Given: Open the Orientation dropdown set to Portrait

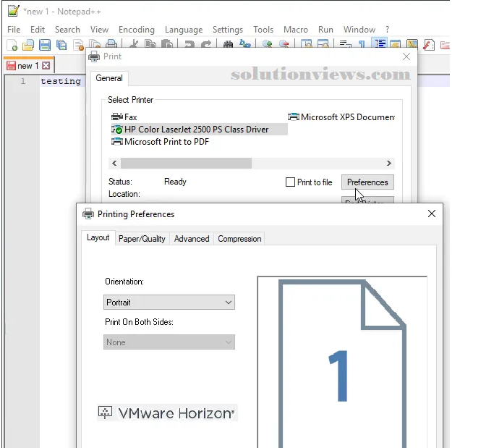Looking at the screenshot, I should tap(169, 302).
